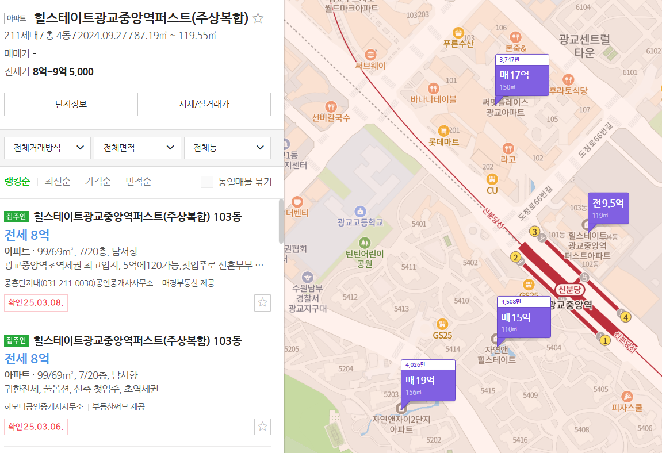Image resolution: width=662 pixels, height=453 pixels.
Task: Toggle 동일매물 묶기 checkbox
Action: 207,182
